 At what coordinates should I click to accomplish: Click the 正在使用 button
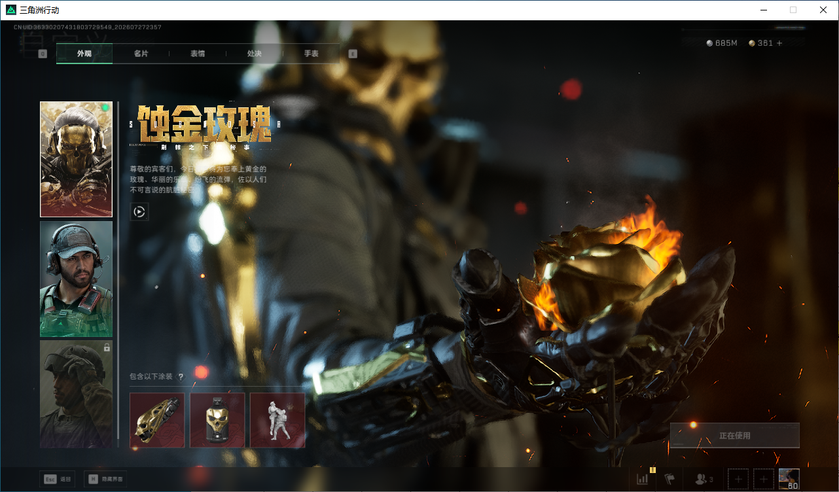click(734, 436)
